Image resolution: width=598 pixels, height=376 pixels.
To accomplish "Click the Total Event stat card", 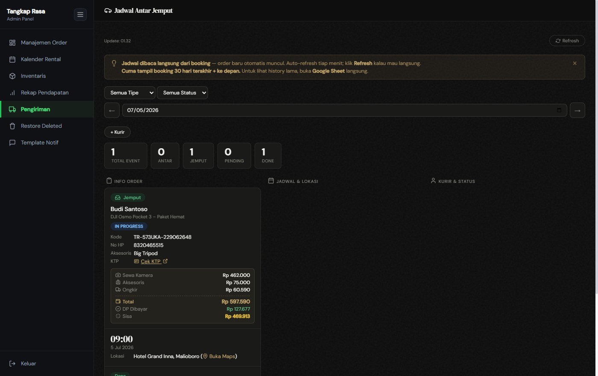I will (x=126, y=156).
